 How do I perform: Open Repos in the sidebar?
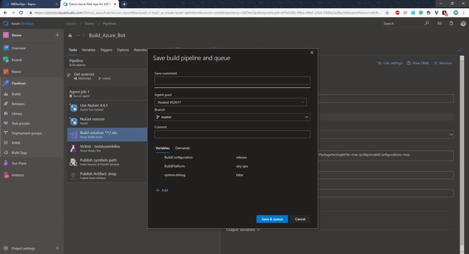pyautogui.click(x=16, y=72)
